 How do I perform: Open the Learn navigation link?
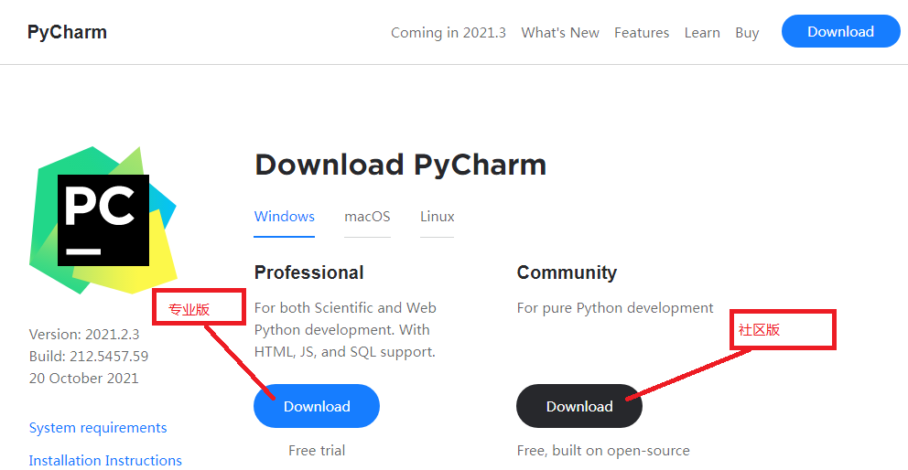702,32
